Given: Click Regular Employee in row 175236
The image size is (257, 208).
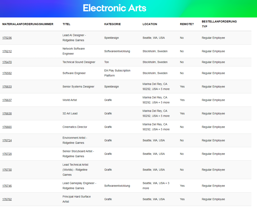Looking at the screenshot, I should click(x=213, y=38).
